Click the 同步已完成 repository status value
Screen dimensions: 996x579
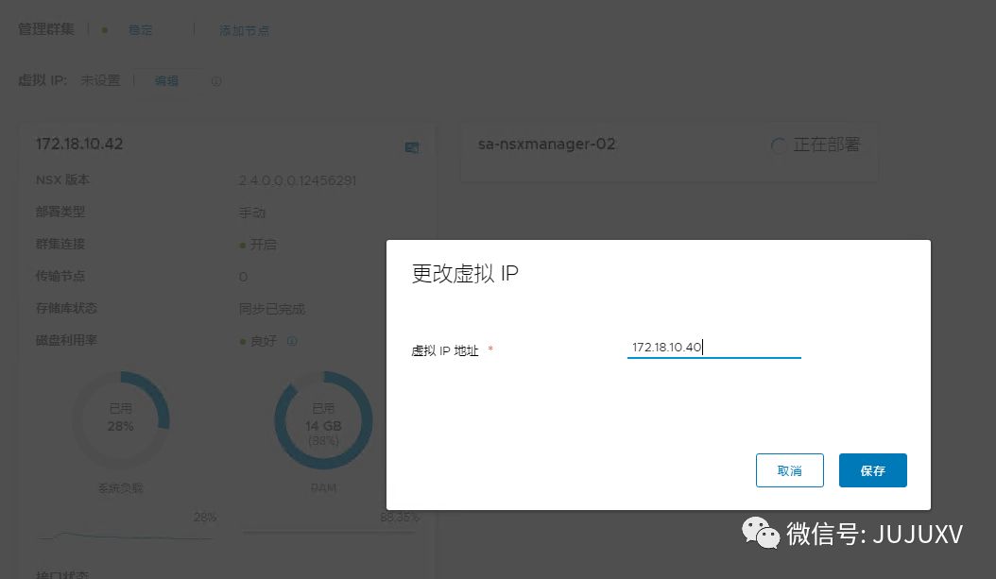click(x=272, y=309)
